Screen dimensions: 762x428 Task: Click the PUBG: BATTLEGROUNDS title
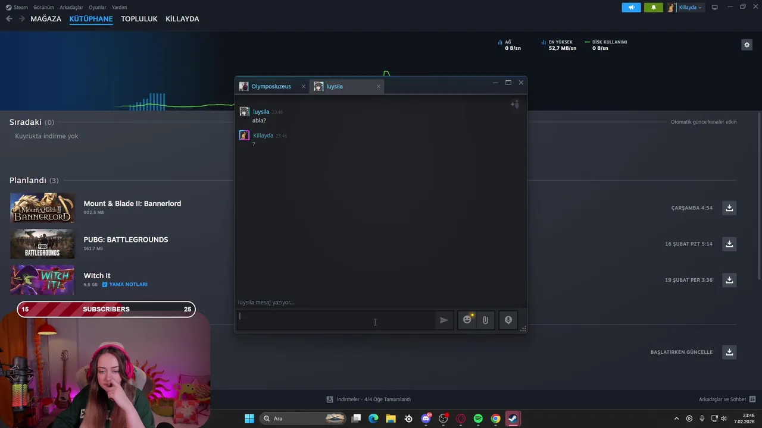[126, 240]
